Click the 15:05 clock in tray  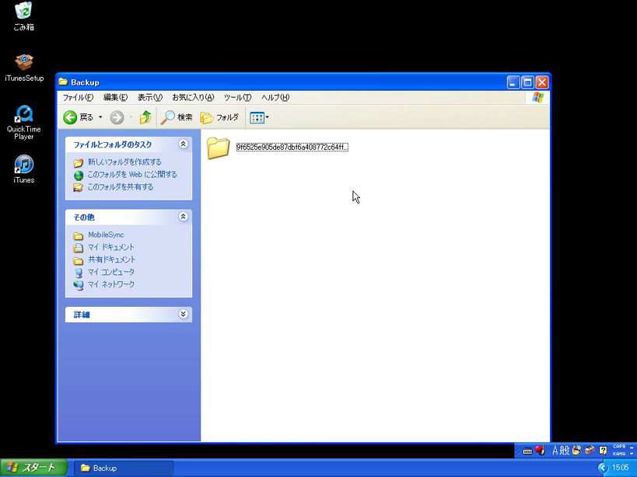pyautogui.click(x=621, y=468)
